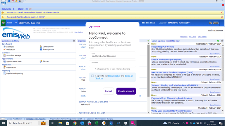This screenshot has width=225, height=126.
Task: Open the Supporting PCN Working news headline
Action: [163, 47]
